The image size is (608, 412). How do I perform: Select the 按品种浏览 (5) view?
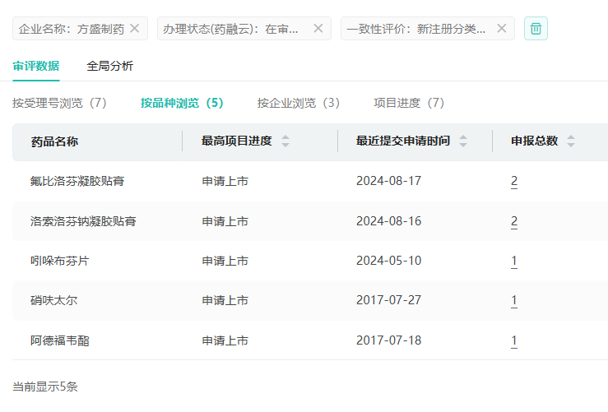[x=182, y=103]
